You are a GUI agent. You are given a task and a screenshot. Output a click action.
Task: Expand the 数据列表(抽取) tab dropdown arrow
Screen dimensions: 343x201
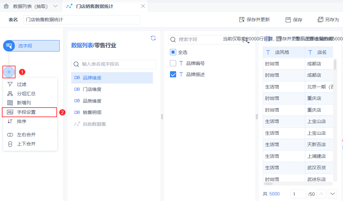55,6
